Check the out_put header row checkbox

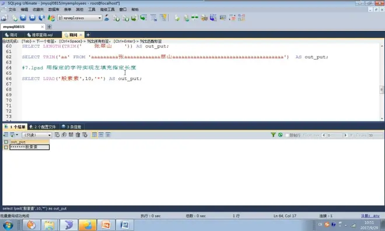point(6,142)
